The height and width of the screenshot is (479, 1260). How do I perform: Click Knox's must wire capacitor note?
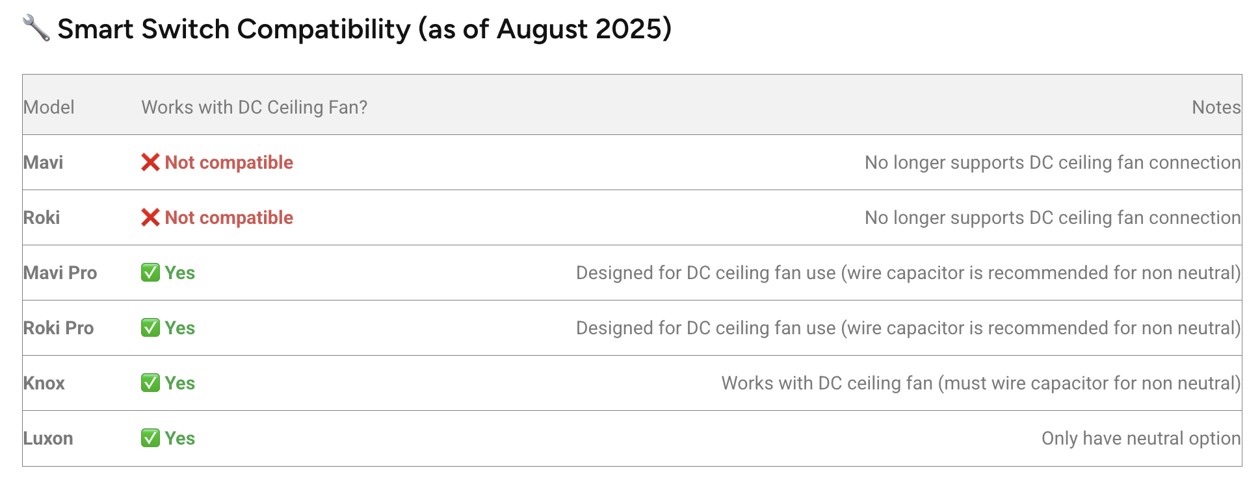(x=980, y=383)
